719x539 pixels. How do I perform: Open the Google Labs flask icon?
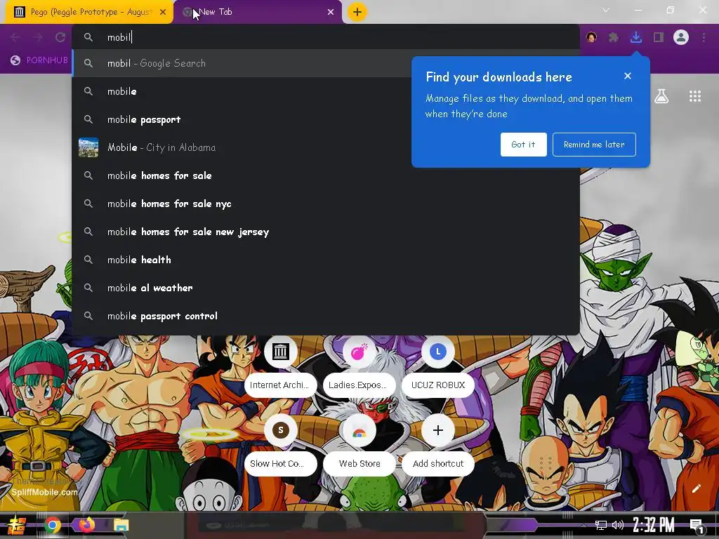coord(661,96)
